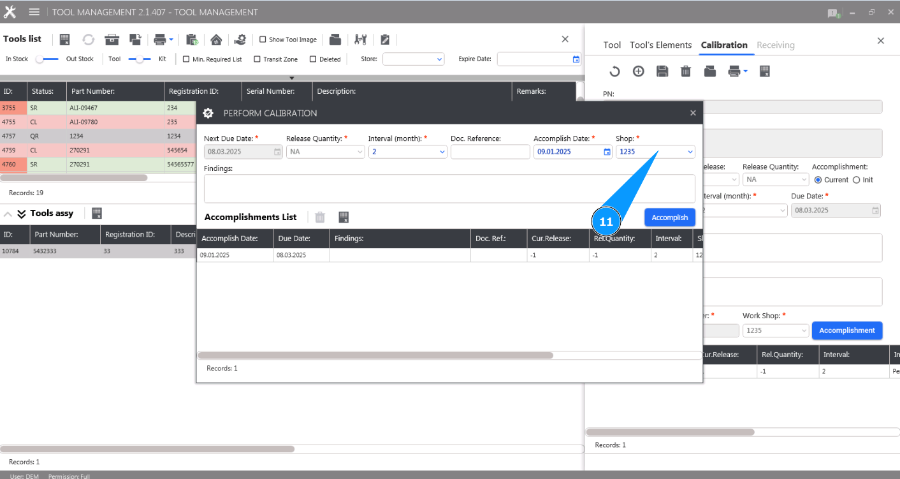This screenshot has width=900, height=479.
Task: Open print options arrow in Tools list toolbar
Action: 171,40
